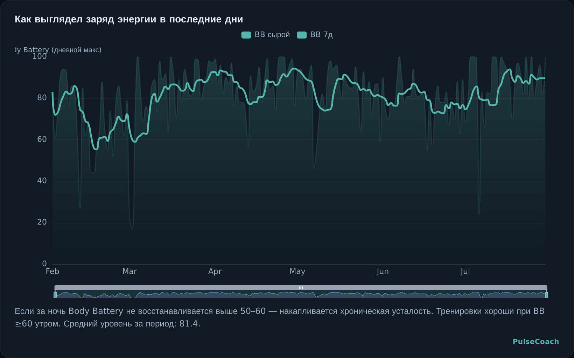Click the 'Jun' x-axis label
The width and height of the screenshot is (574, 358).
click(x=383, y=271)
